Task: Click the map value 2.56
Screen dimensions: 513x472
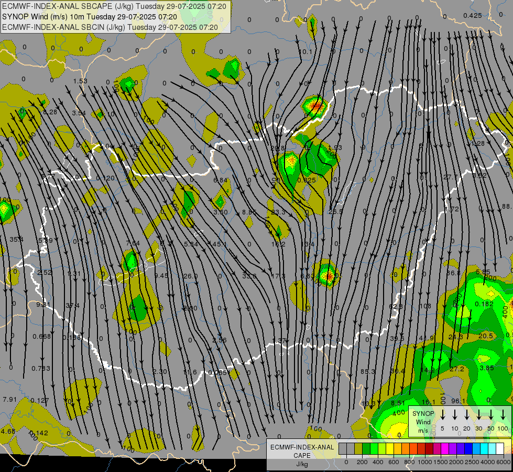Action: click(219, 340)
